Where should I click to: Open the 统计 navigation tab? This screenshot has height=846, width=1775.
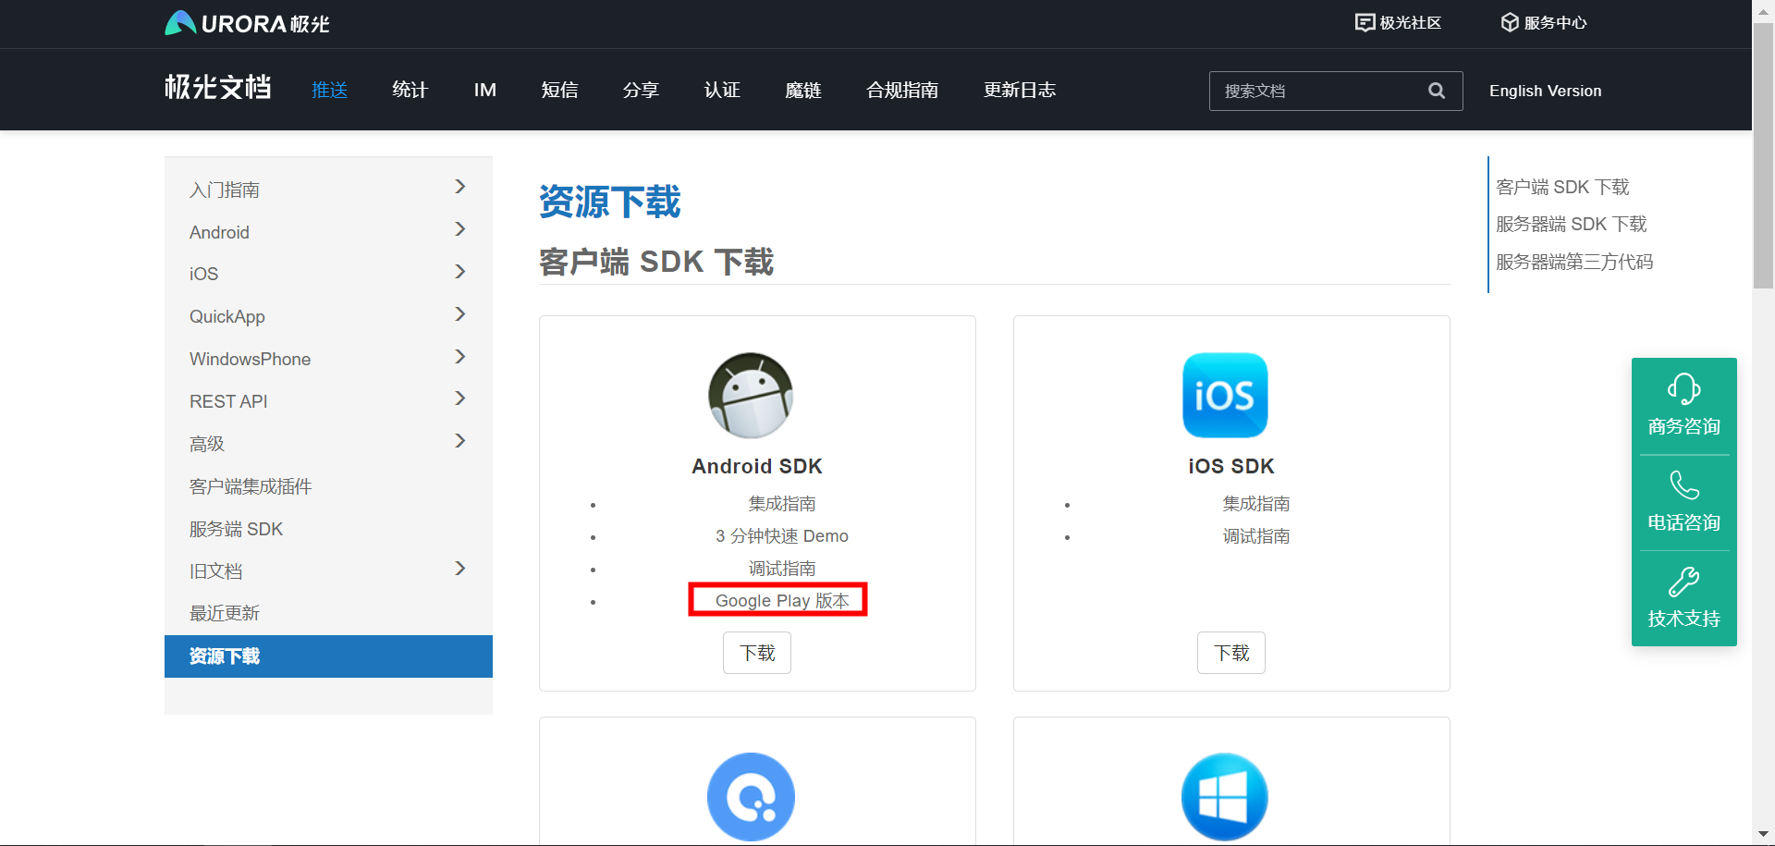coord(410,90)
